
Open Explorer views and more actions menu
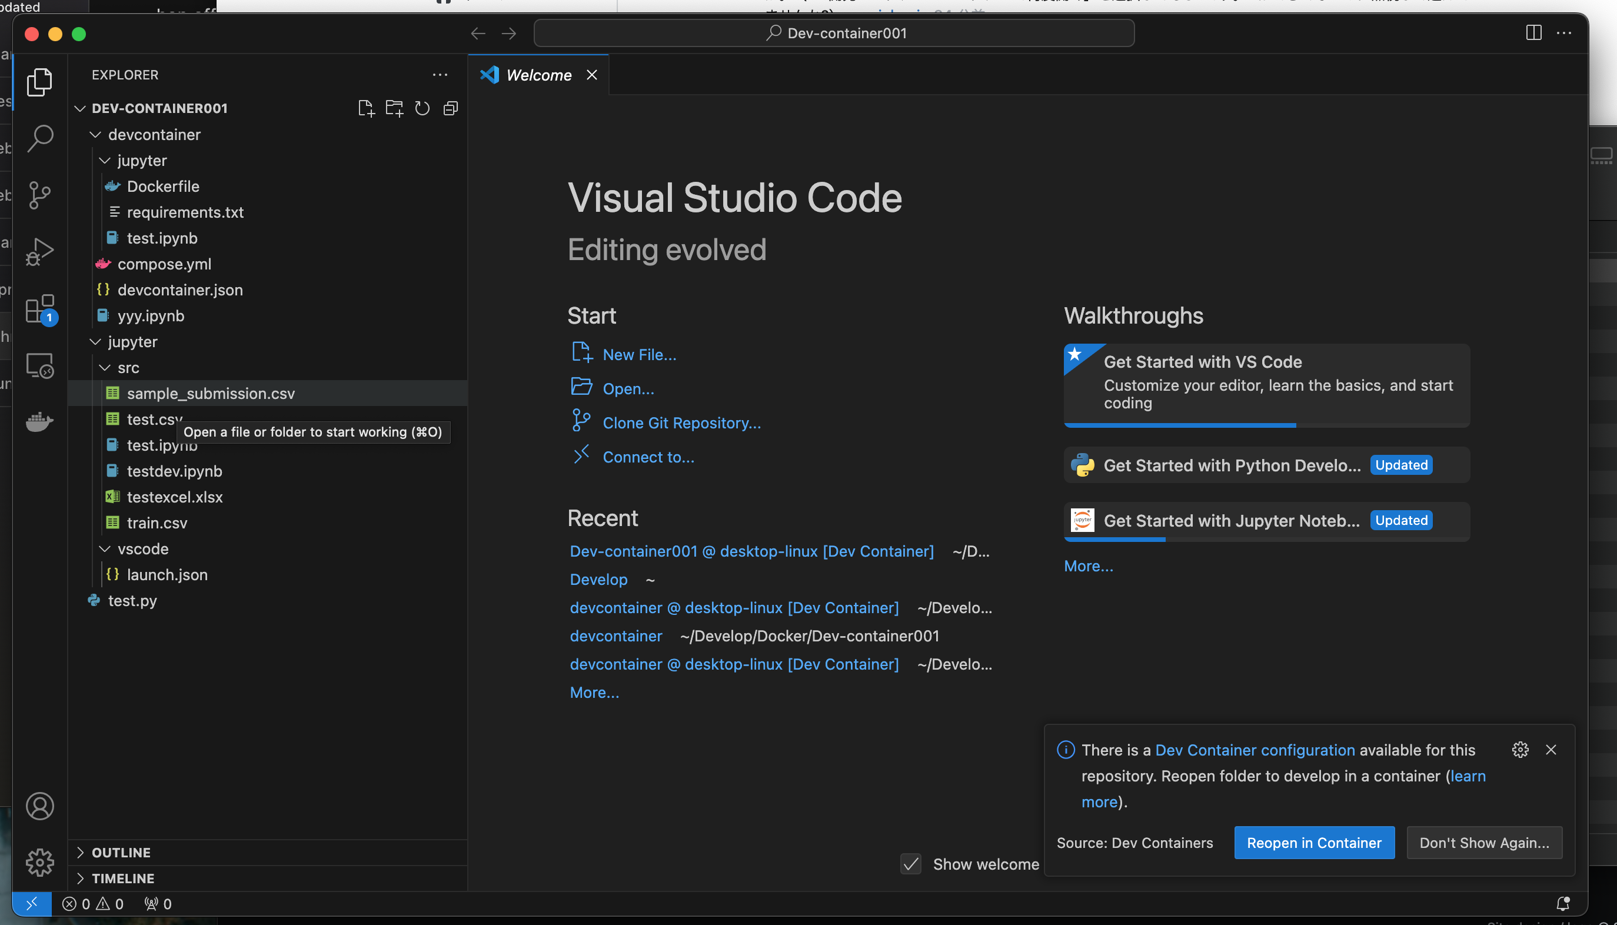pos(440,75)
